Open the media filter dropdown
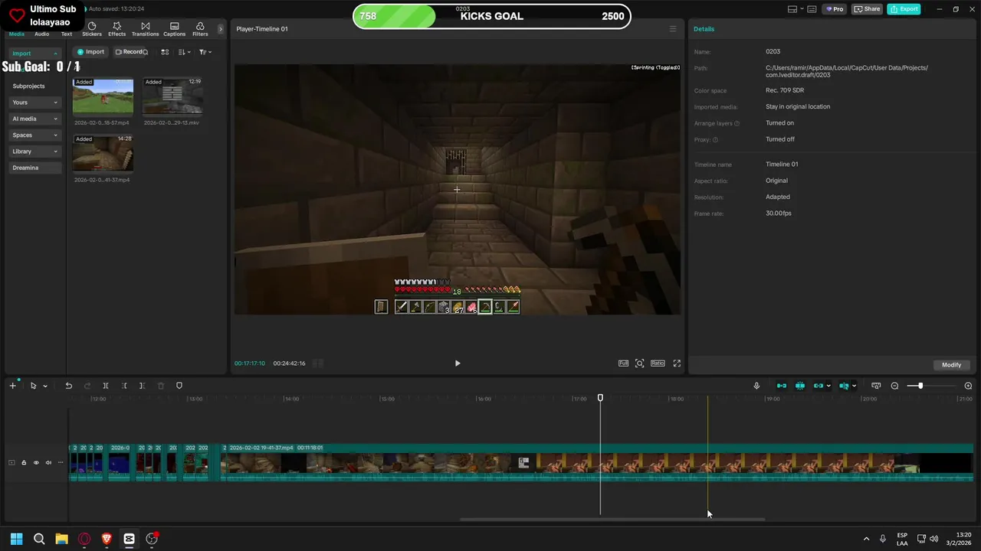The width and height of the screenshot is (981, 551). tap(205, 52)
